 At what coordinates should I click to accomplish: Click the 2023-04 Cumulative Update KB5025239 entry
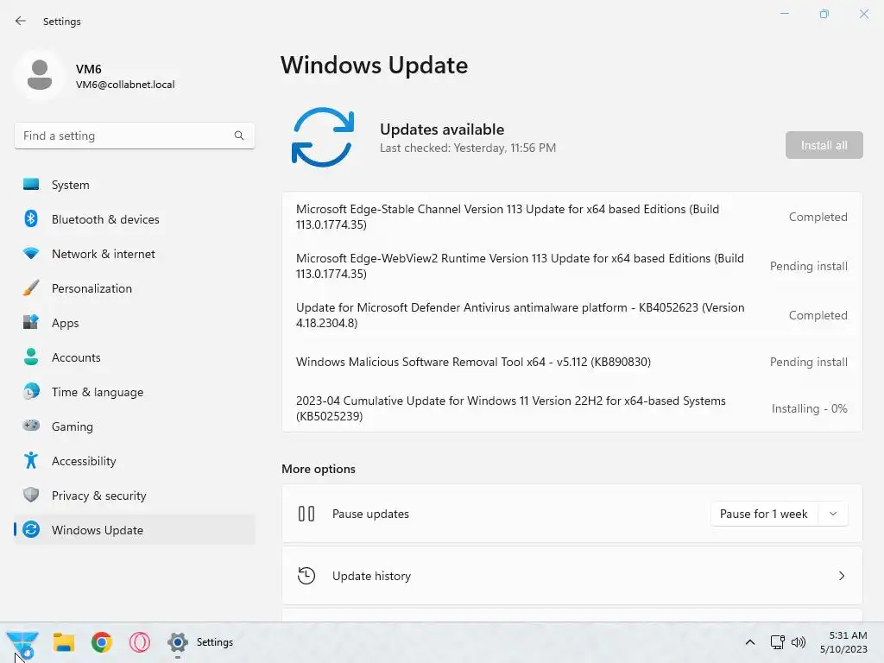571,408
